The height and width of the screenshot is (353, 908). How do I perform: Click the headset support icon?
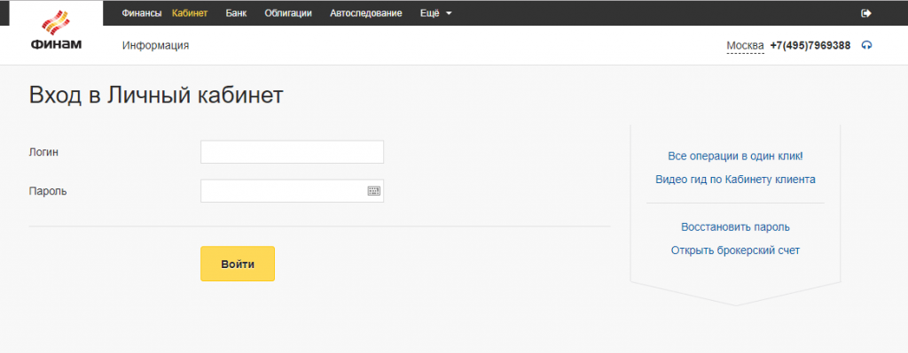(x=866, y=46)
